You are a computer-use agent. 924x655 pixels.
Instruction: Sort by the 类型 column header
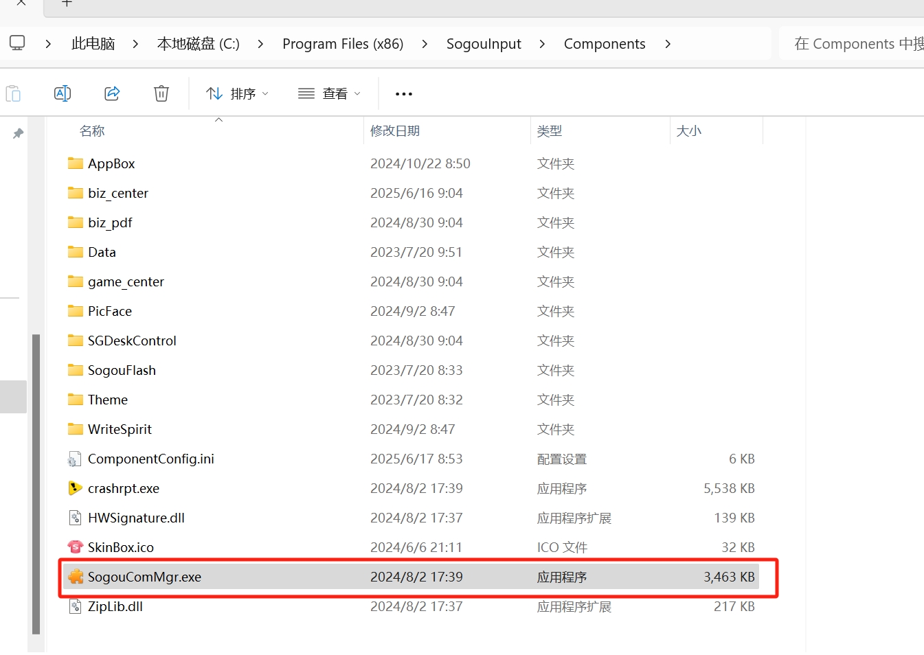(x=550, y=130)
